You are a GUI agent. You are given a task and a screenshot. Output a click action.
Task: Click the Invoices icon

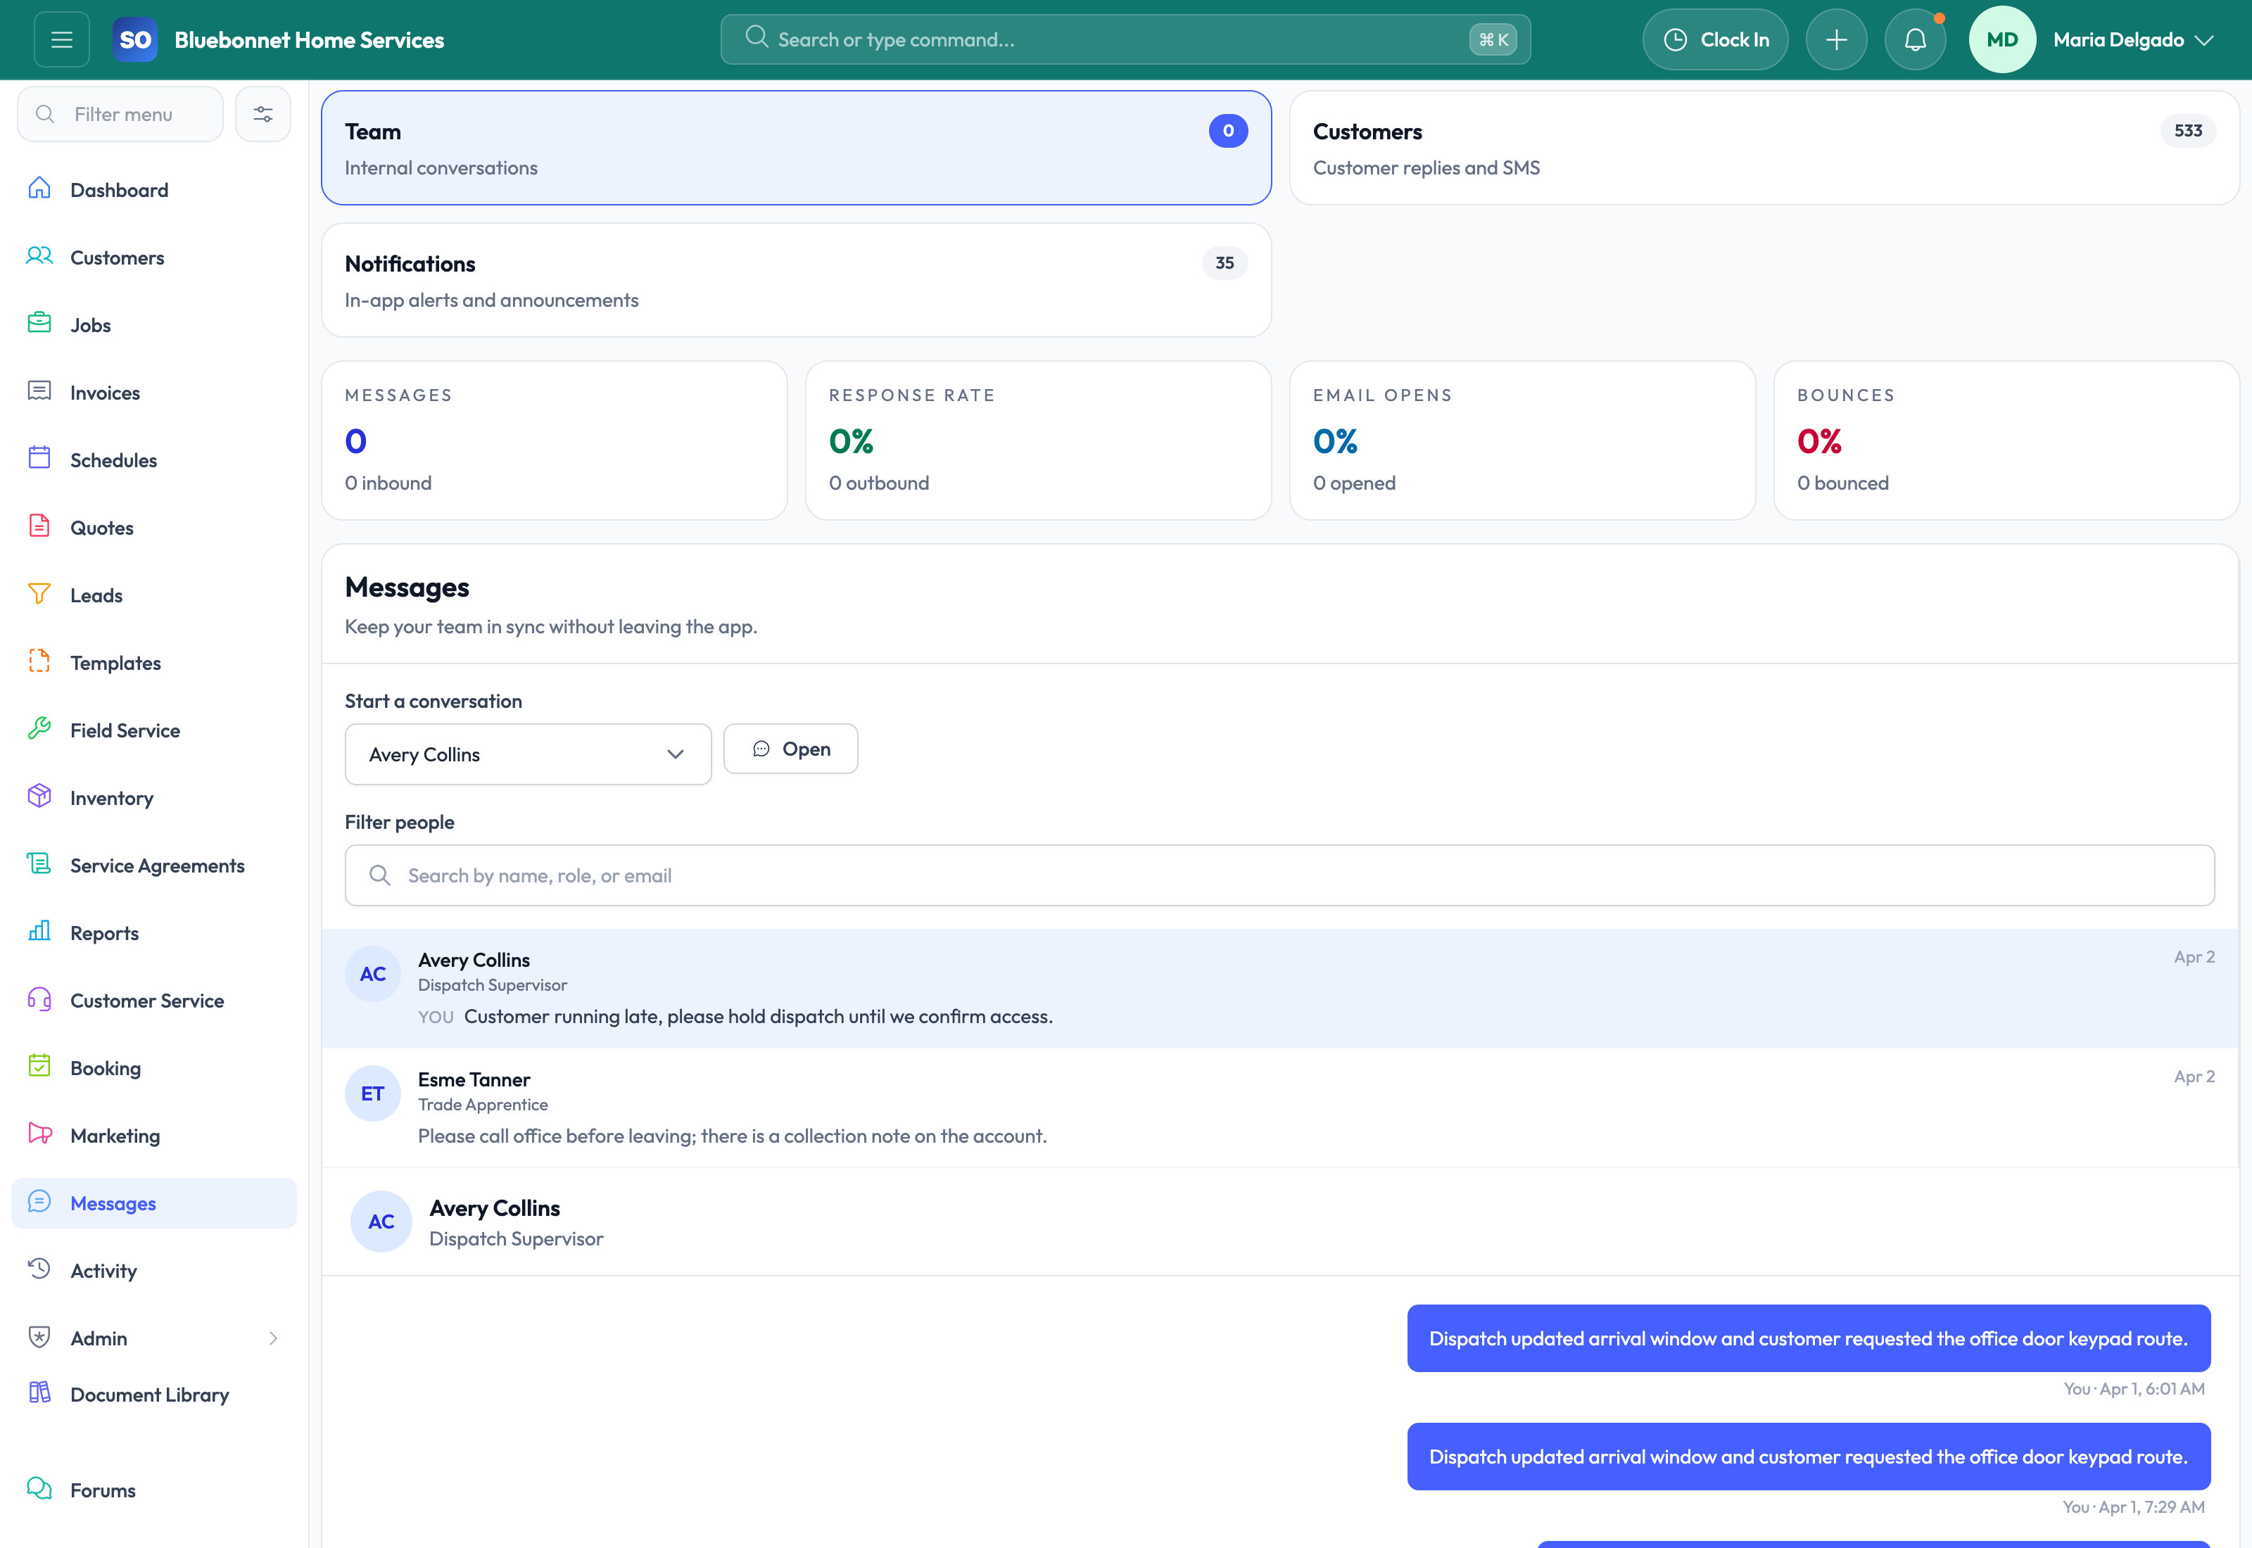pyautogui.click(x=40, y=392)
